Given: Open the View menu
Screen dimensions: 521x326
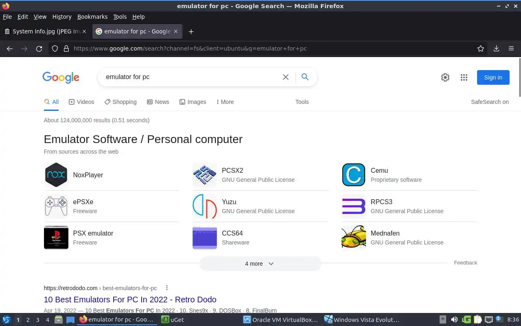Looking at the screenshot, I should [x=40, y=17].
